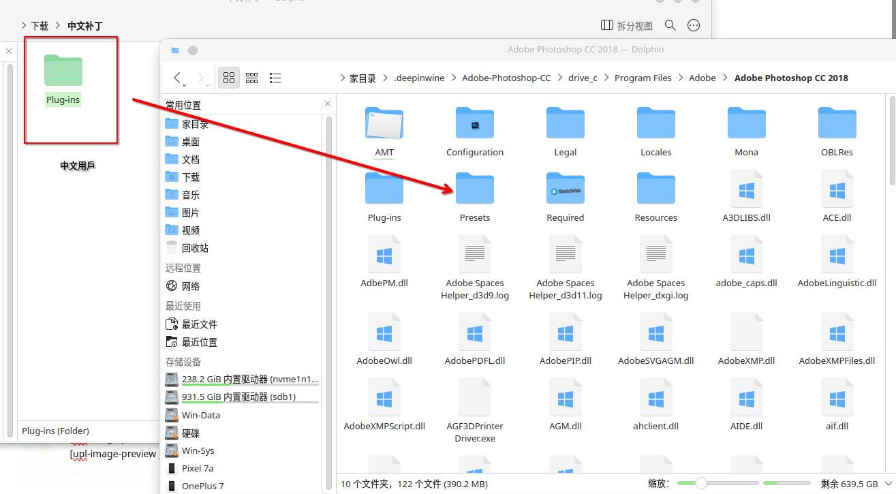This screenshot has height=494, width=896.
Task: Open 网络 under remote locations
Action: [244, 286]
